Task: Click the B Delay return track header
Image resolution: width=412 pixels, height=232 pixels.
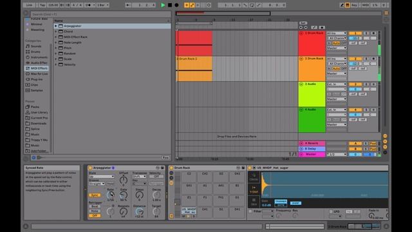Action: 312,149
